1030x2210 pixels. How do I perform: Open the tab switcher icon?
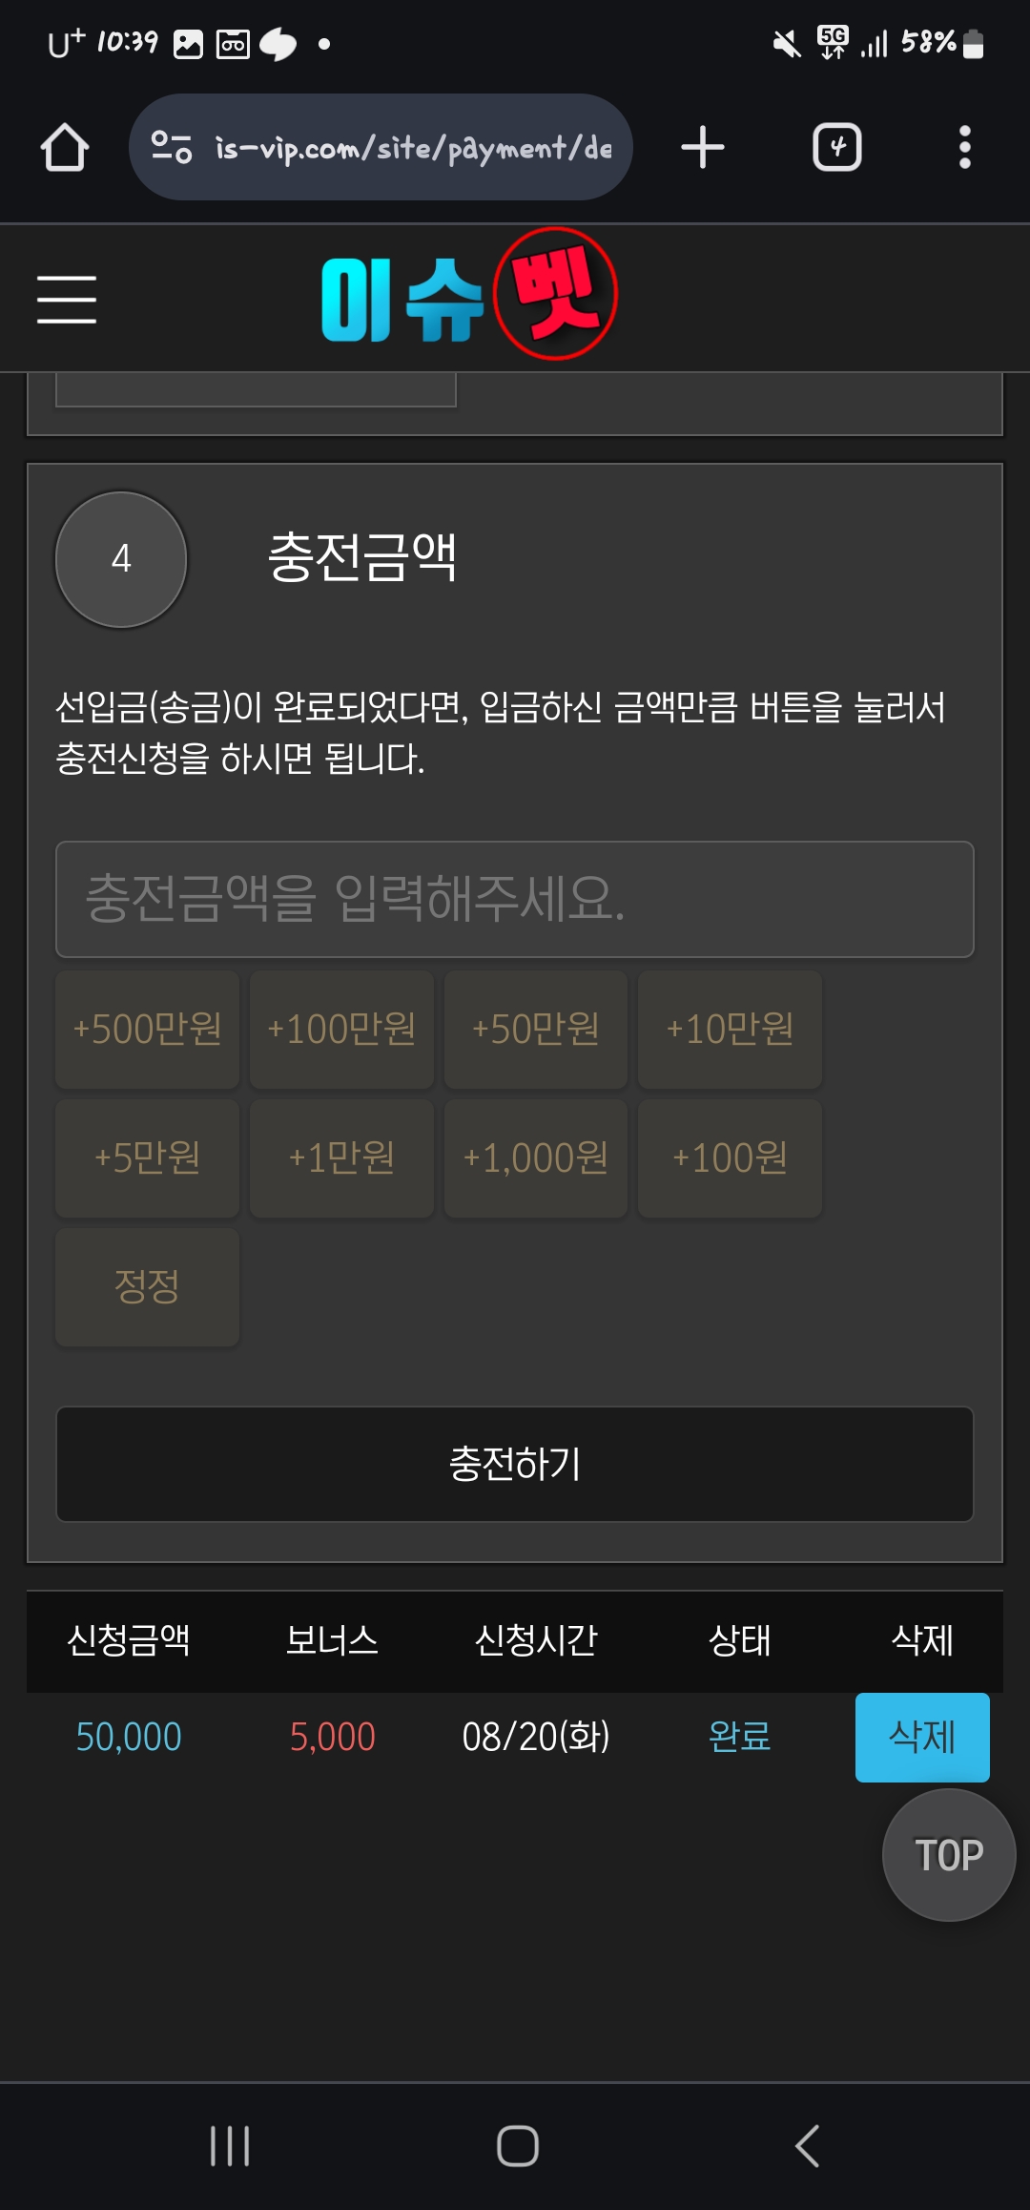click(x=837, y=148)
